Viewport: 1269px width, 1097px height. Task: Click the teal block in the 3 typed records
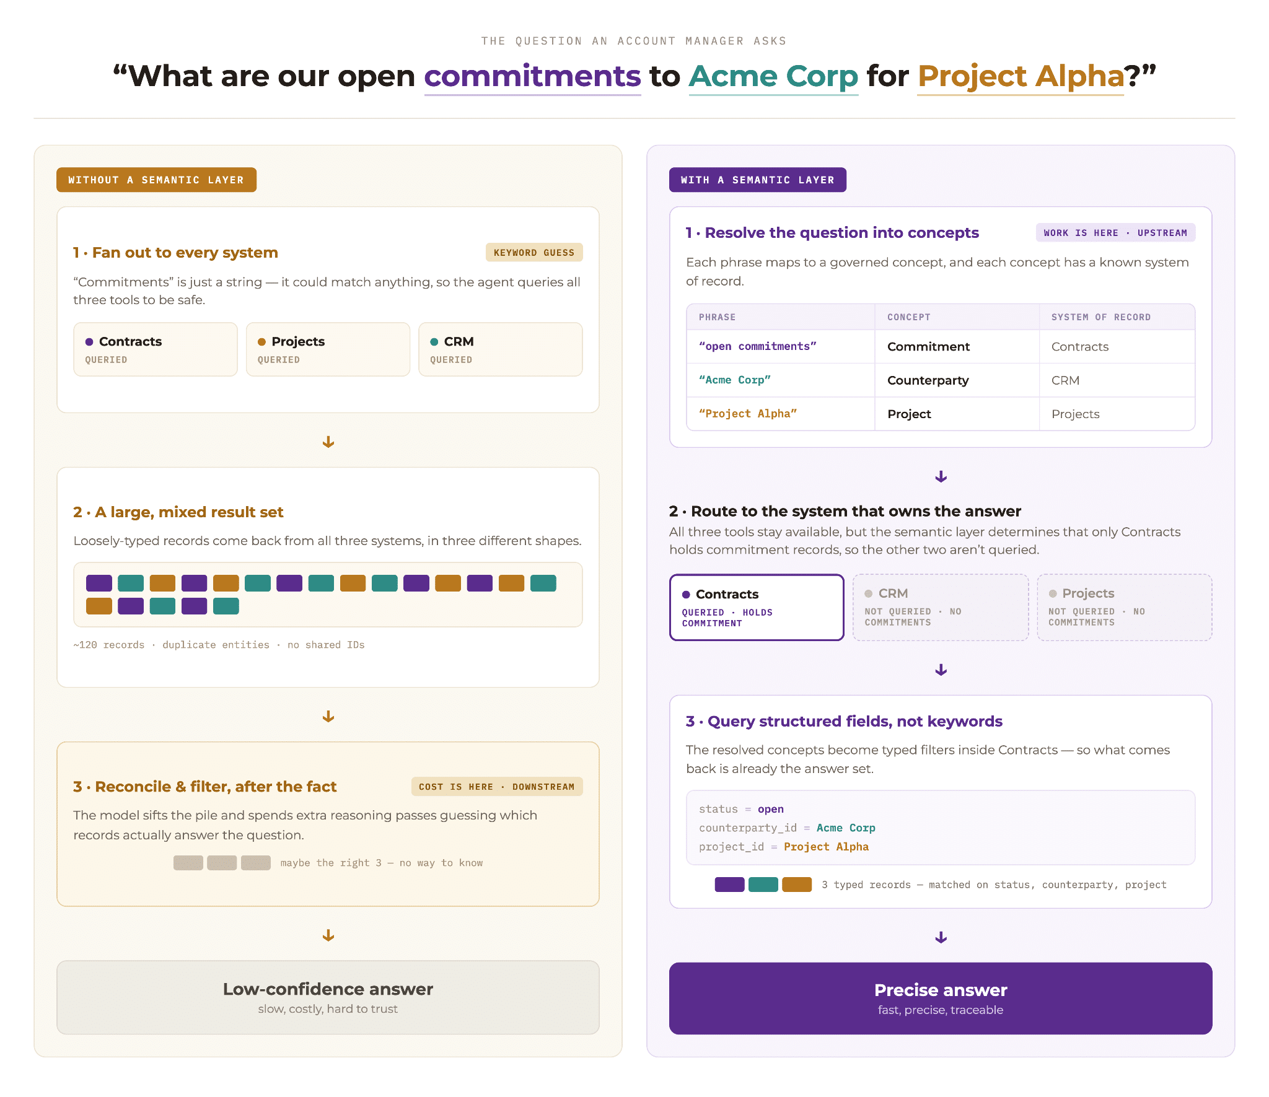[763, 885]
